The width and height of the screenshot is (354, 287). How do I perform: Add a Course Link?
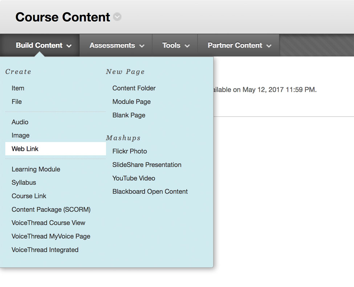tap(29, 196)
